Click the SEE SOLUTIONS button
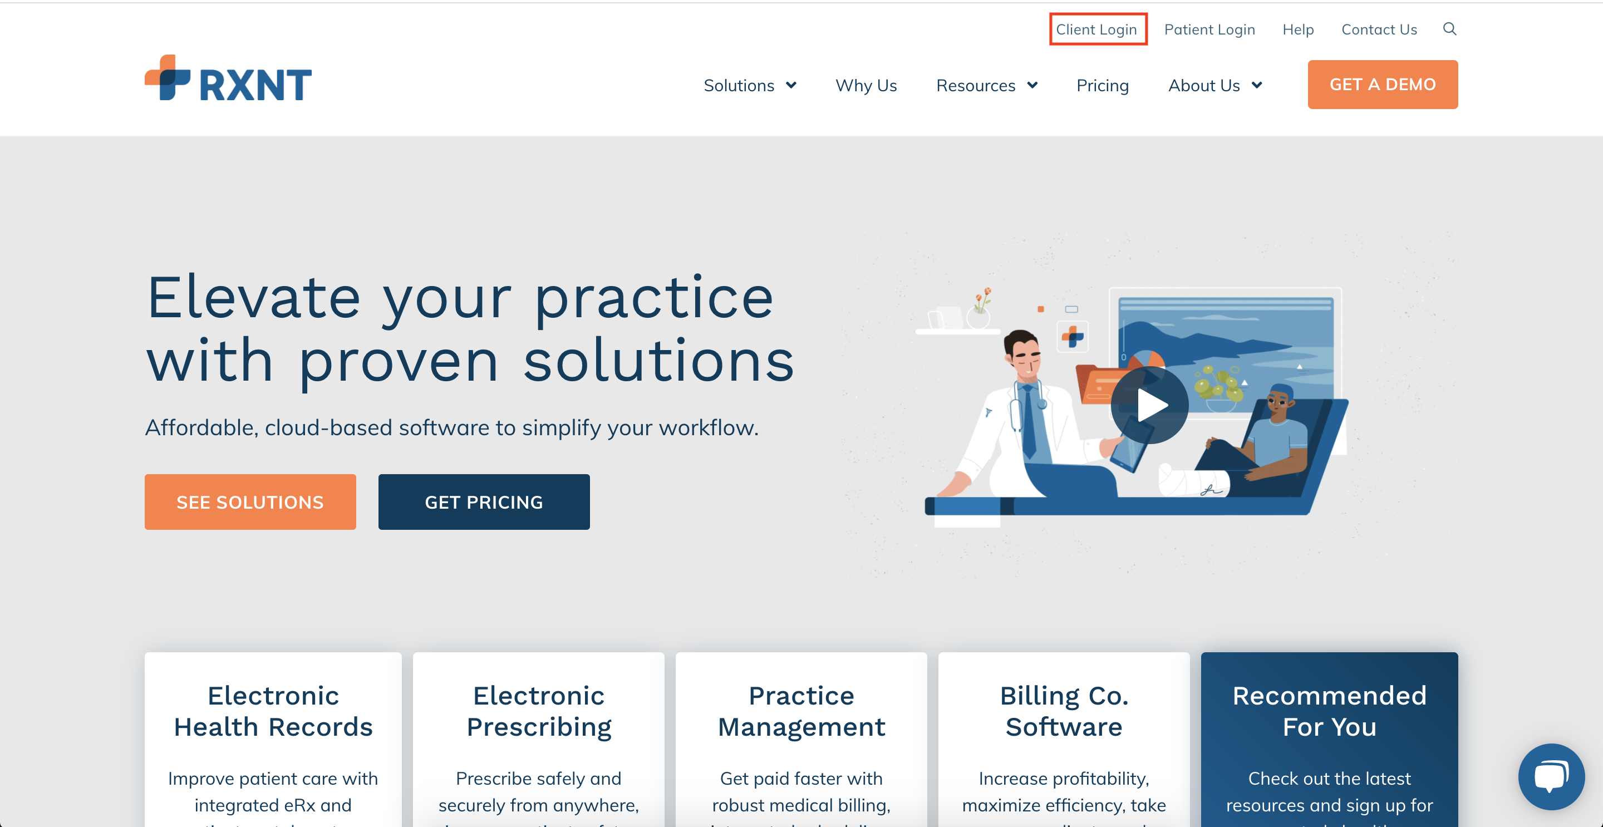 click(x=250, y=501)
